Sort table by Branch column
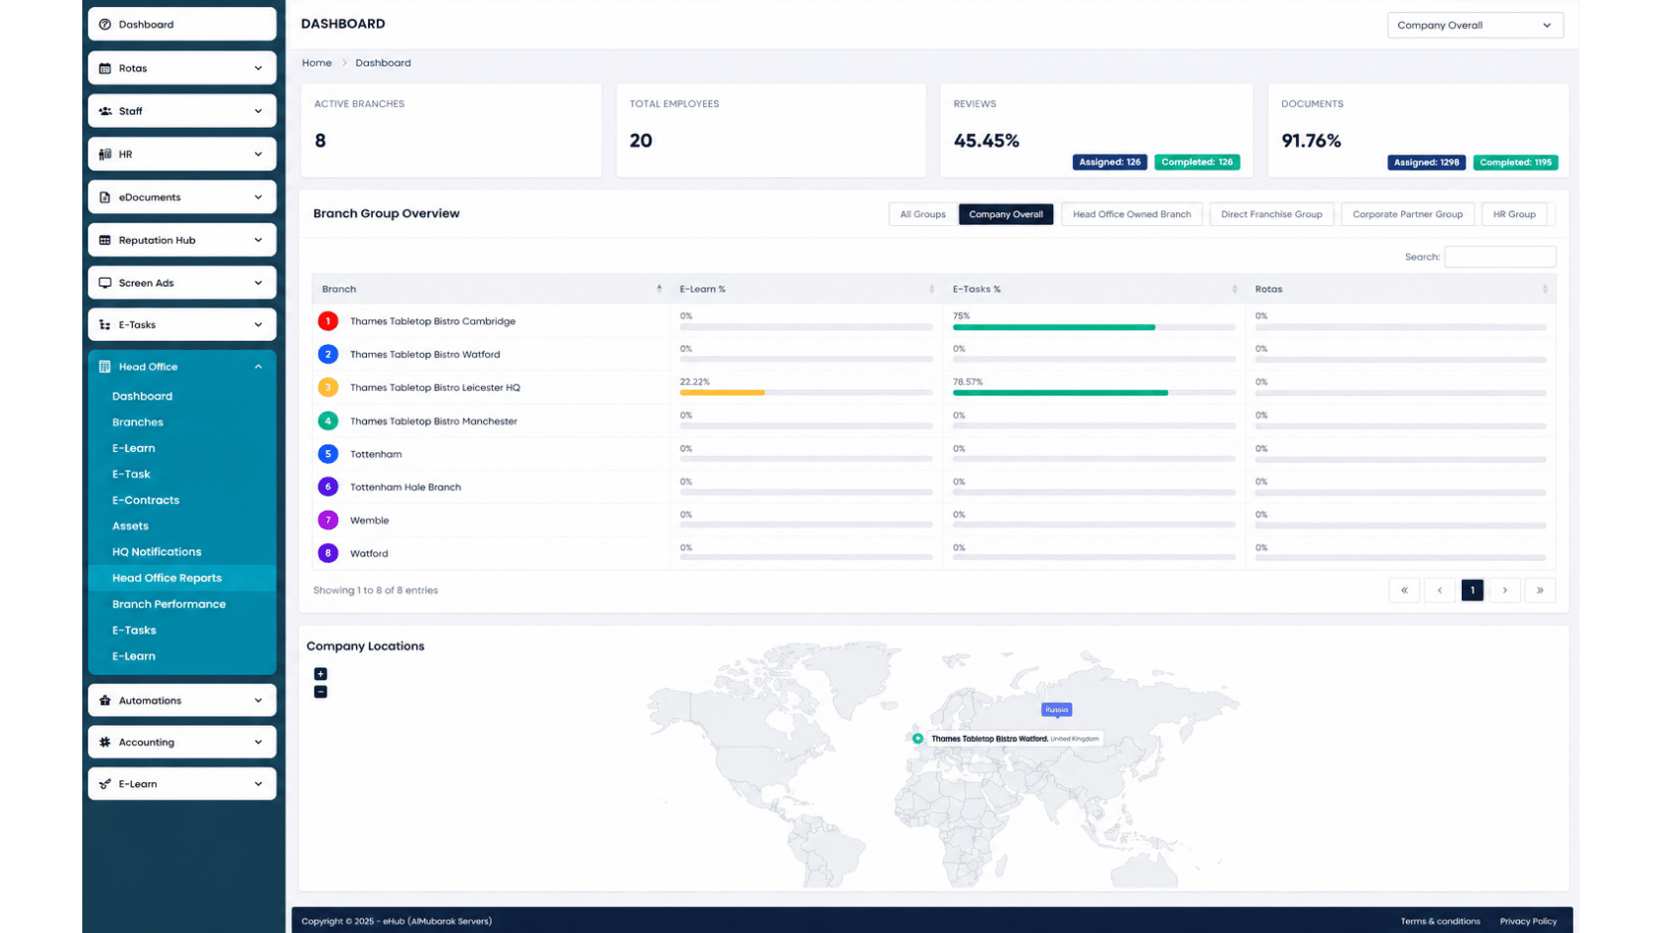The width and height of the screenshot is (1658, 933). pos(491,290)
